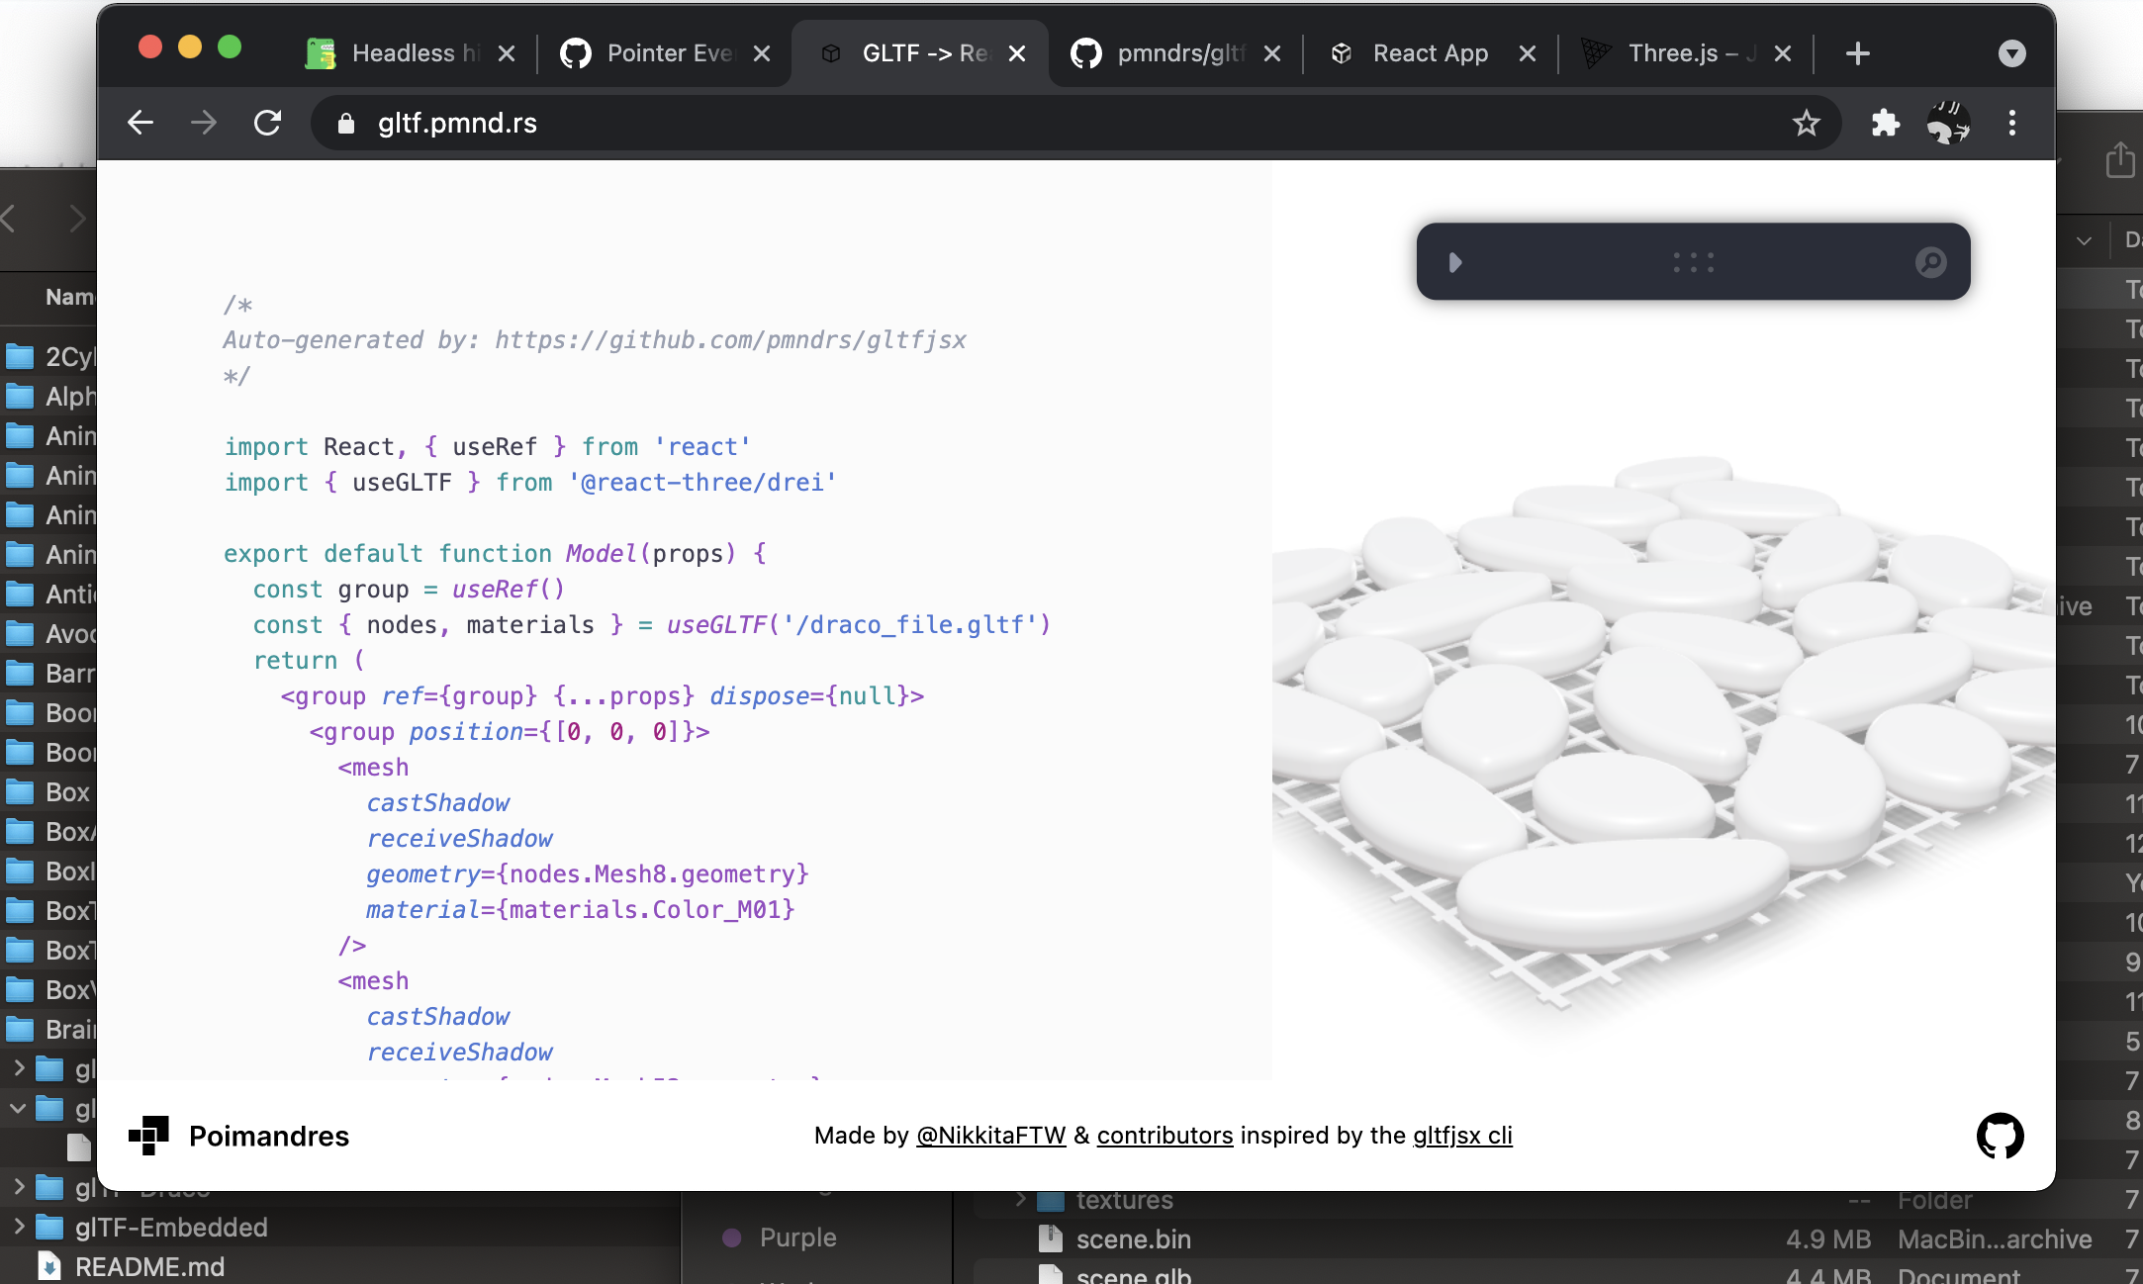Expand the textures folder in Finder

1021,1200
